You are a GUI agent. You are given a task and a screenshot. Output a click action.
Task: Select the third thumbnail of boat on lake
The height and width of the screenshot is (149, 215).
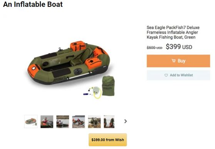tap(63, 122)
